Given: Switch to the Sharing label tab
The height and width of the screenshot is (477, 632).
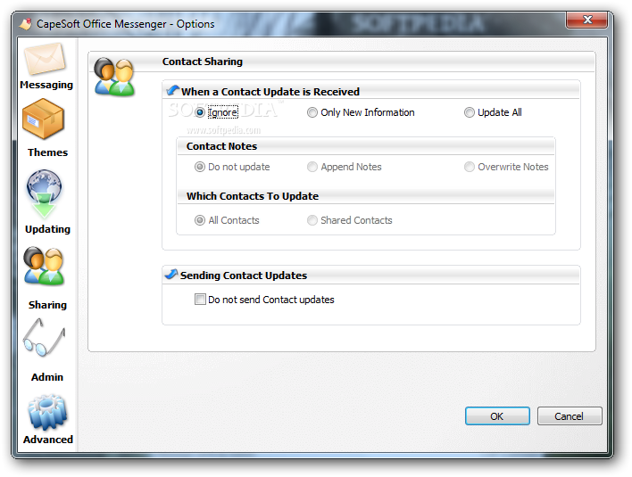Looking at the screenshot, I should tap(47, 305).
